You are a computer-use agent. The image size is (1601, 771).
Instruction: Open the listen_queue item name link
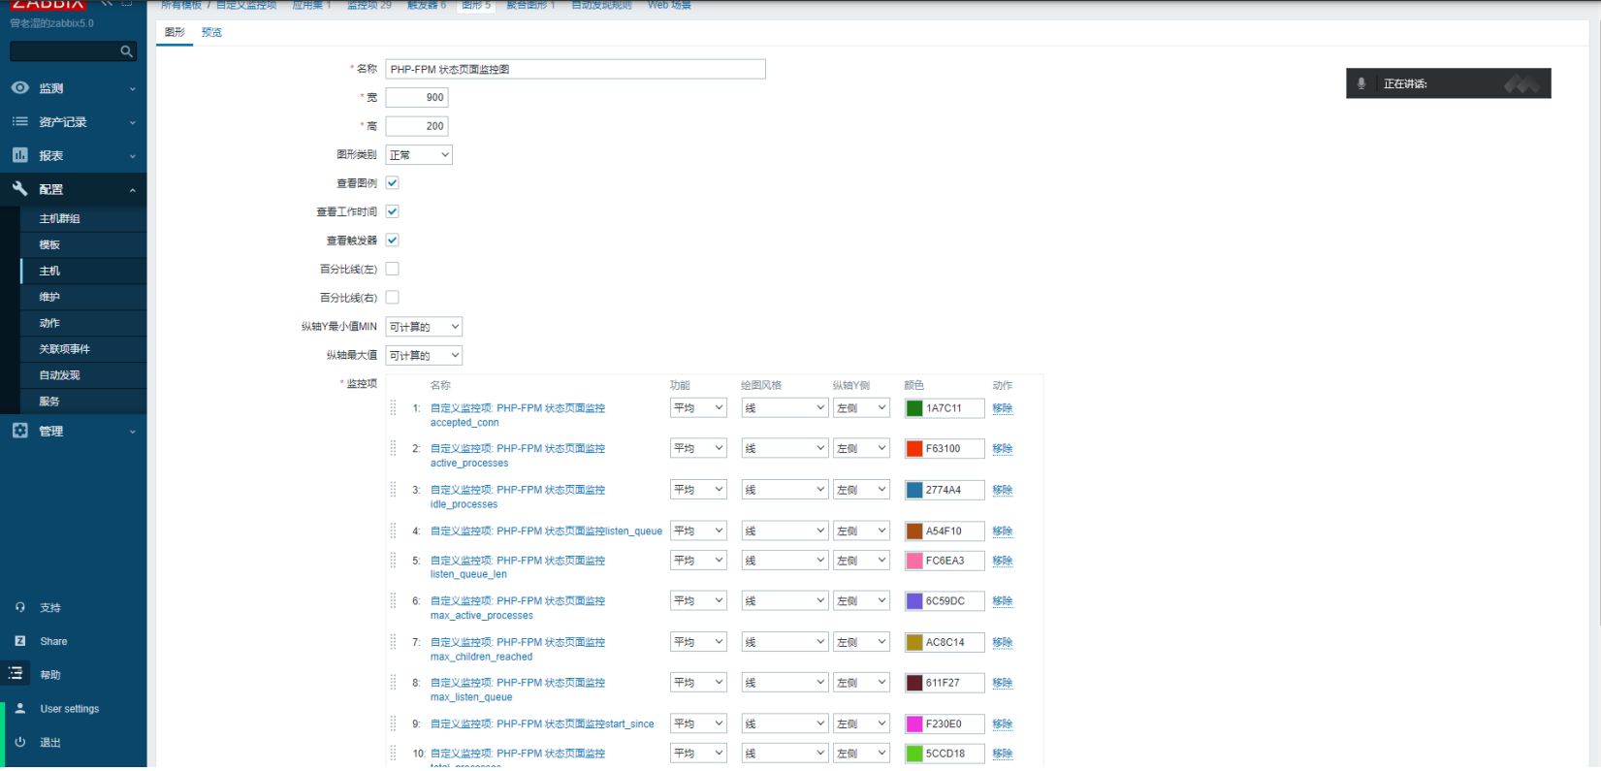click(546, 530)
